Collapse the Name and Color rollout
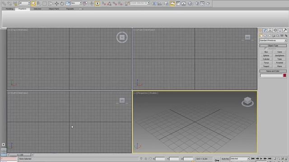This screenshot has width=289, height=162. tap(273, 71)
